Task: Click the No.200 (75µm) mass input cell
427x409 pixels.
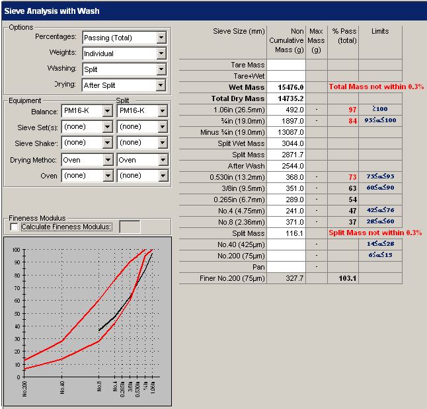Action: [286, 256]
